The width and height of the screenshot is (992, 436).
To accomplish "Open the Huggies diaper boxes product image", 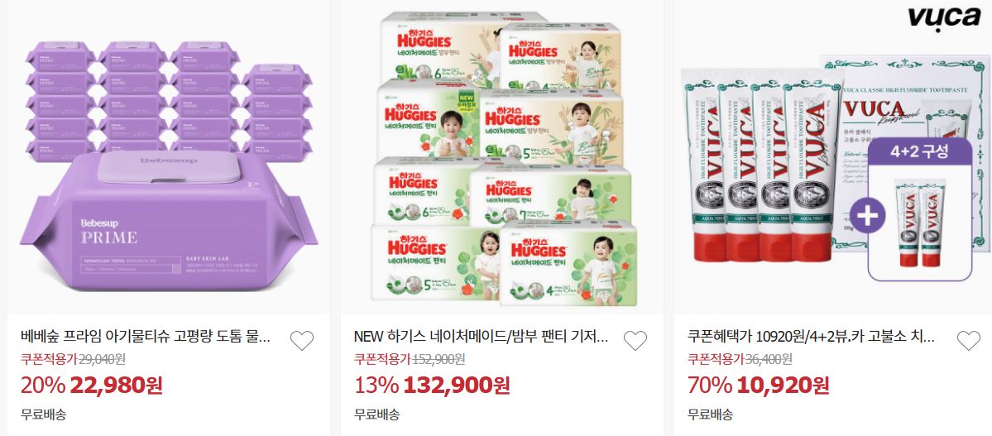I will click(x=501, y=157).
